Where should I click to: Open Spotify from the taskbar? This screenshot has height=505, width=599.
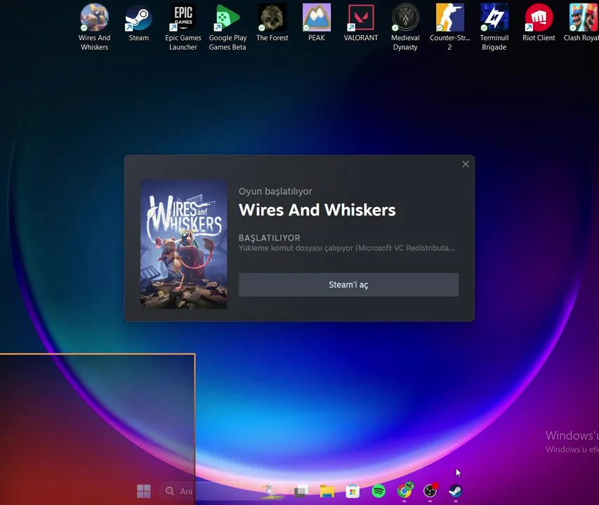pos(379,491)
